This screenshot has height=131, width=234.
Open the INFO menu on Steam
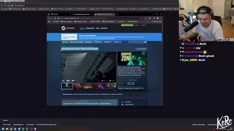point(98,28)
